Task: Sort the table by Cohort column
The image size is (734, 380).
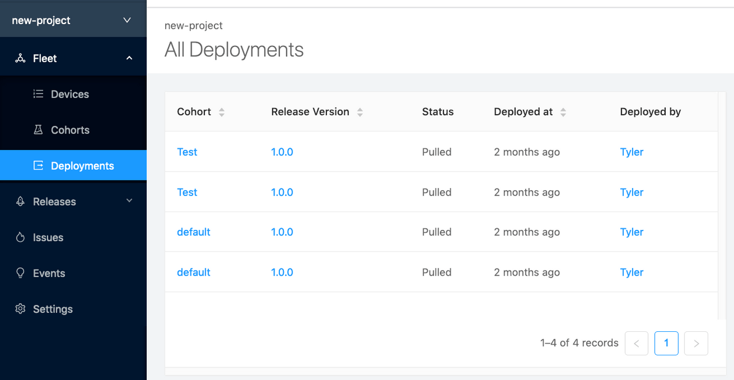Action: [x=221, y=112]
